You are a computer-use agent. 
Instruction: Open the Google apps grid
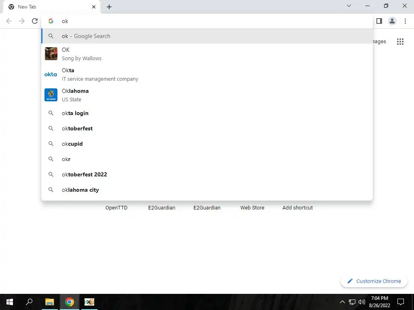click(x=400, y=42)
